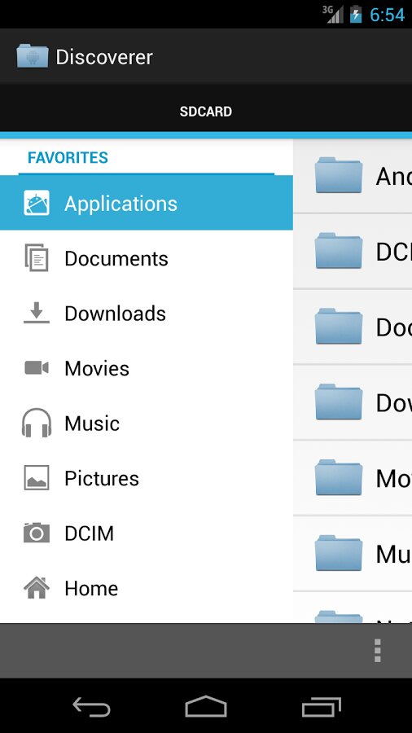Tap the Downloads arrow icon
This screenshot has width=412, height=733.
click(37, 313)
